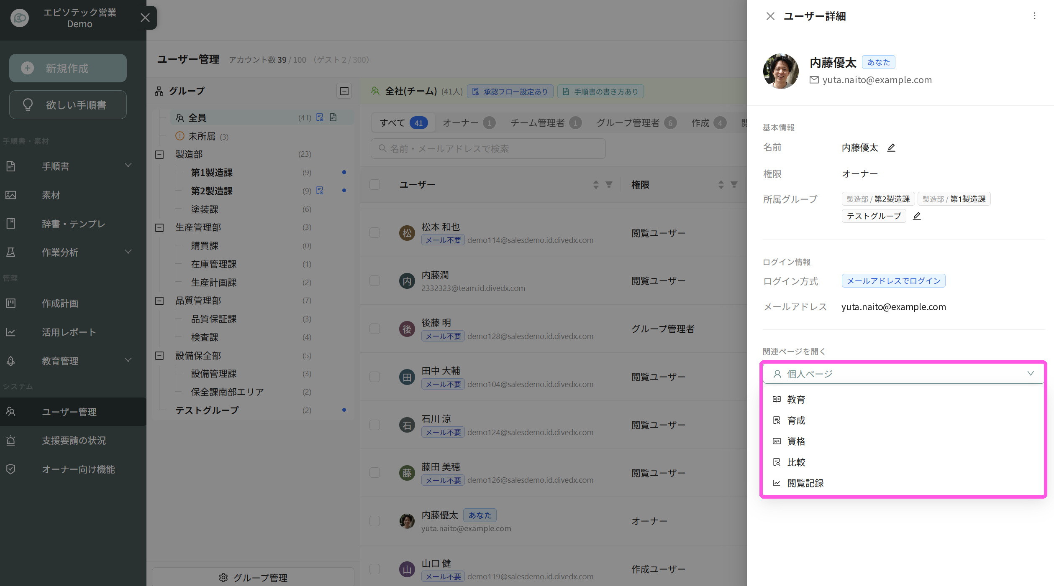Collapse all groups using square minus icon

coord(344,91)
